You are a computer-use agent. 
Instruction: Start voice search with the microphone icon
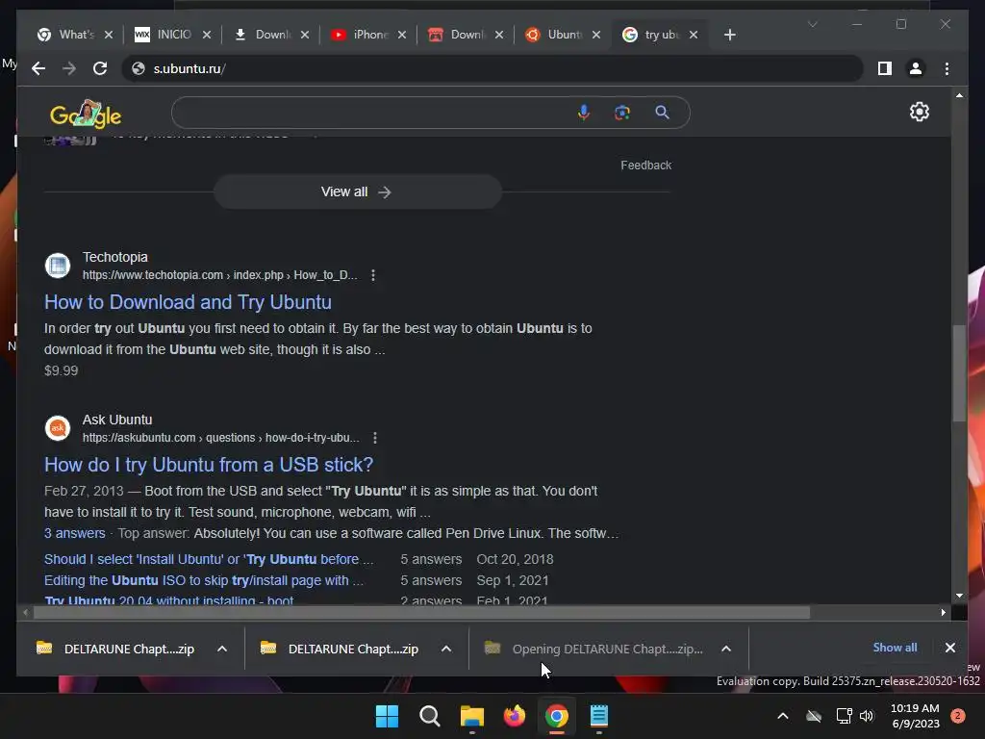[x=584, y=113]
